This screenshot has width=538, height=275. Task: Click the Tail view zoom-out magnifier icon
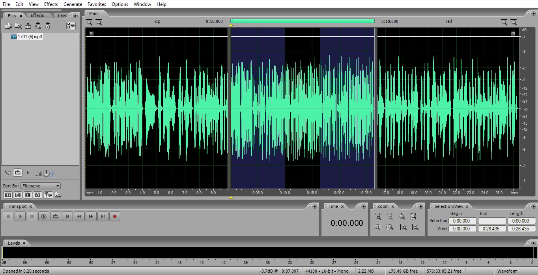click(514, 22)
